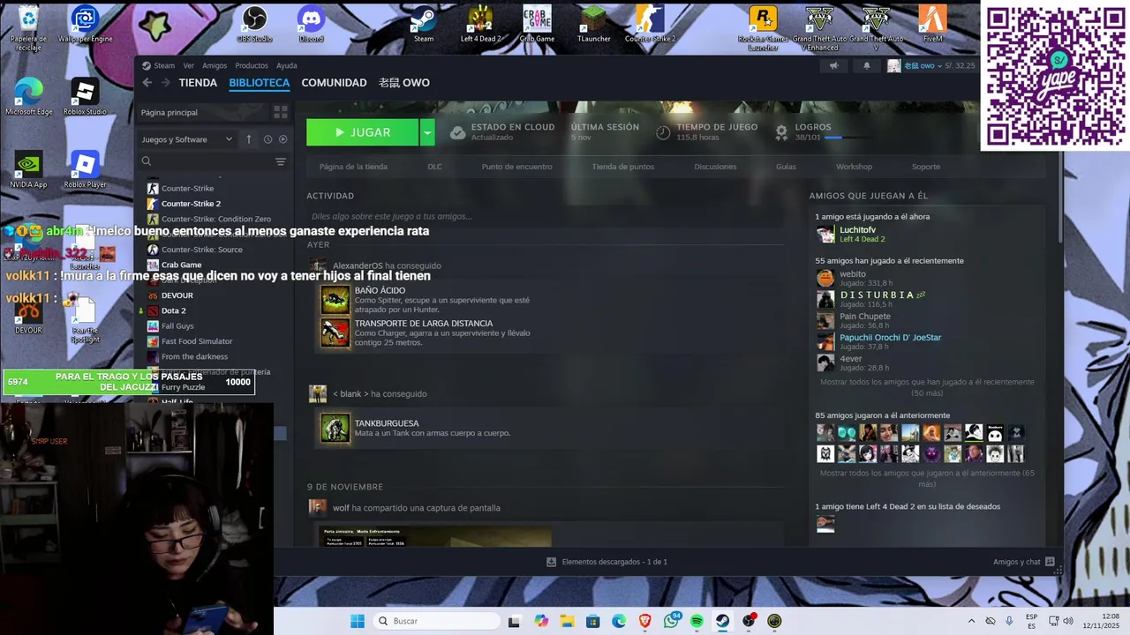Open the Ayuda menu
The width and height of the screenshot is (1130, 635).
287,65
